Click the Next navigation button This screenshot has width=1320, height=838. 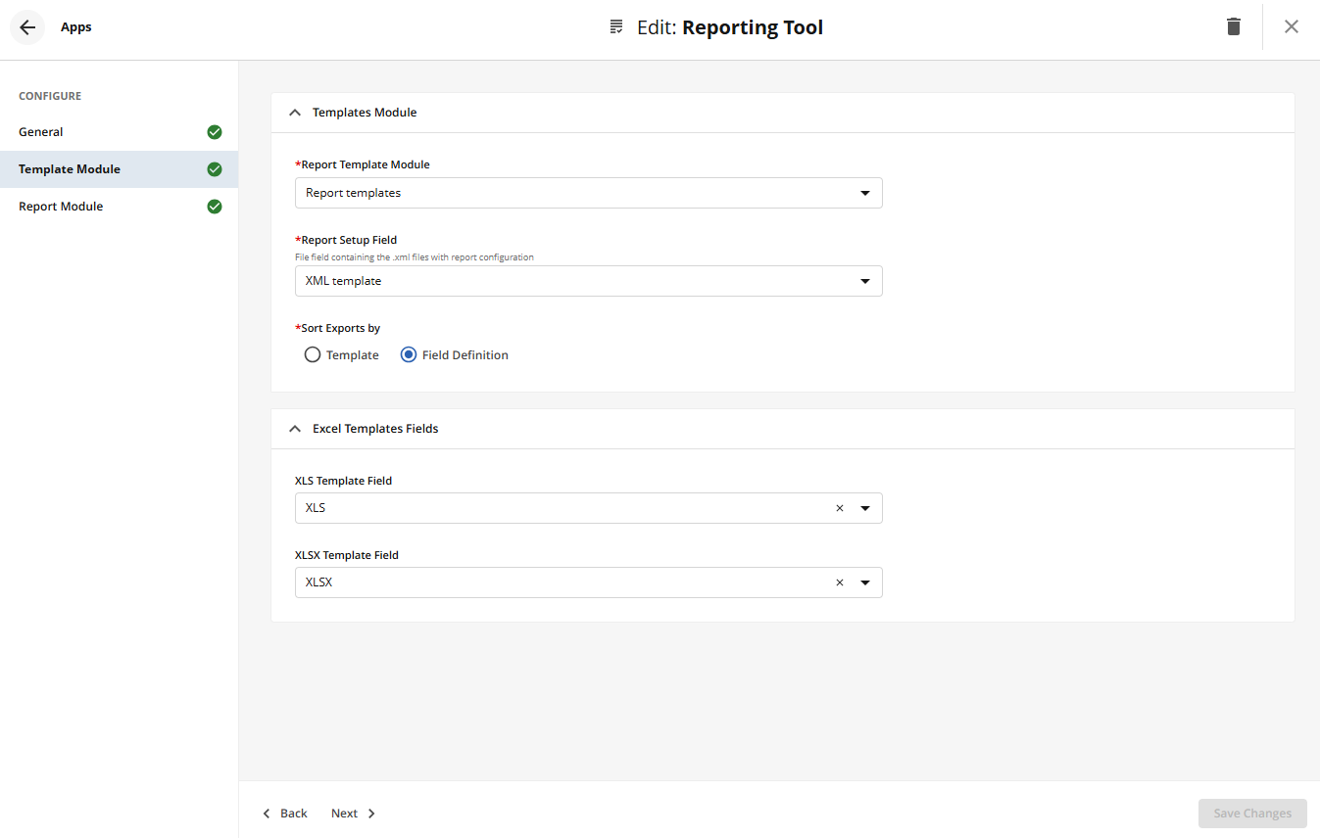pyautogui.click(x=354, y=814)
